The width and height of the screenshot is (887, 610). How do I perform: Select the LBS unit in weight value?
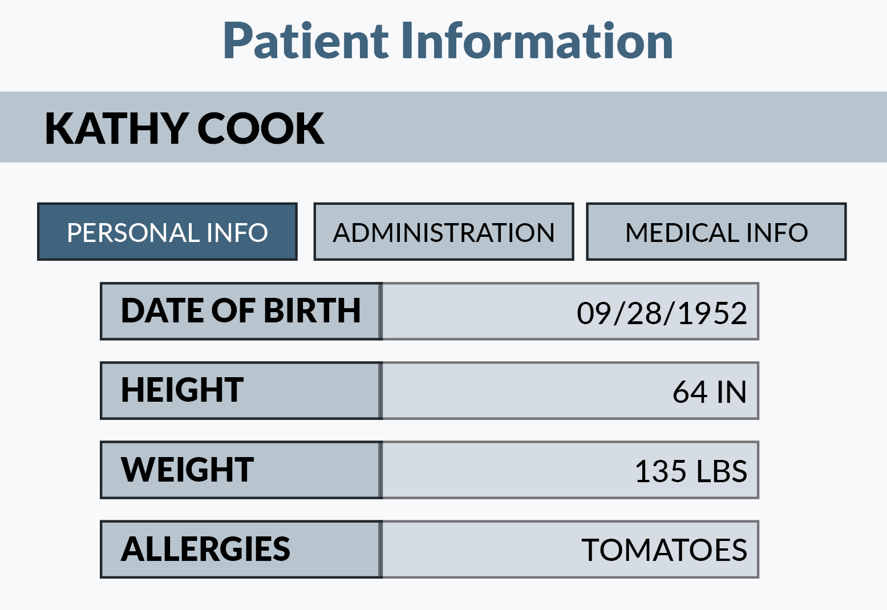tap(720, 472)
